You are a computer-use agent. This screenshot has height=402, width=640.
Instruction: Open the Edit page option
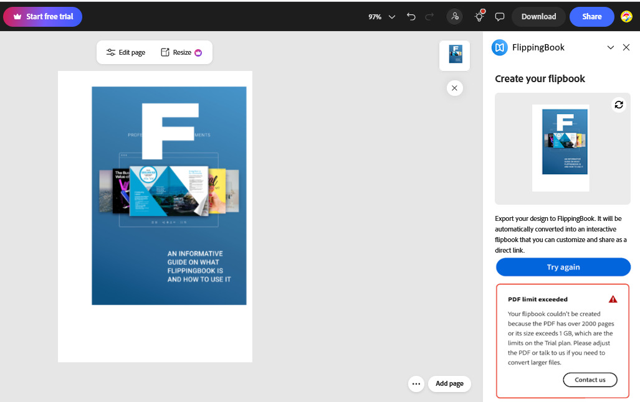point(126,52)
